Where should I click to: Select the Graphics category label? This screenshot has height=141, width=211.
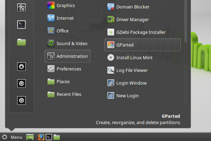coord(66,6)
